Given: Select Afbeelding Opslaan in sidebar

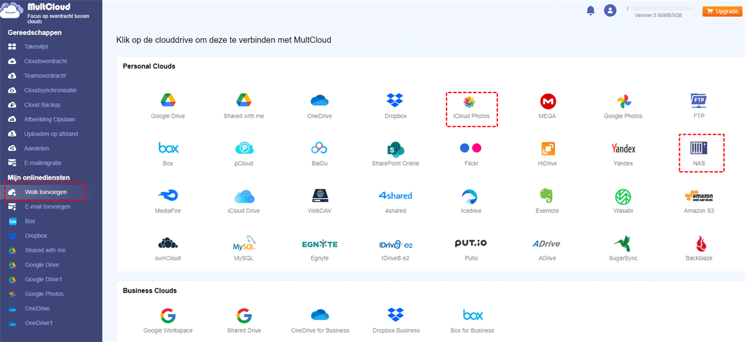Looking at the screenshot, I should click(x=51, y=119).
